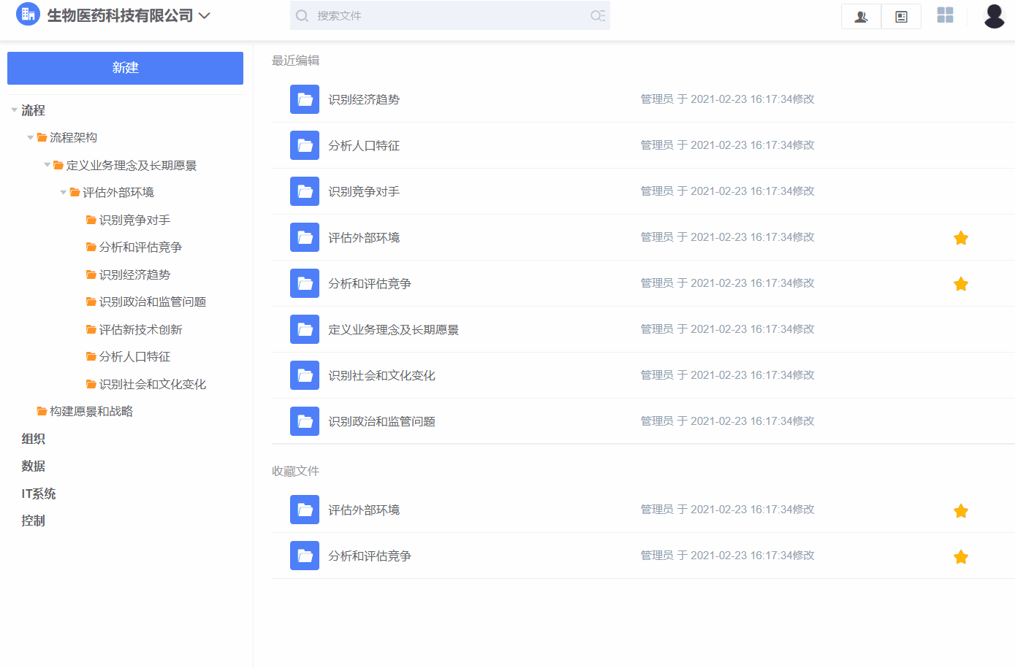Image resolution: width=1015 pixels, height=668 pixels.
Task: Select IT系统 in the left sidebar
Action: click(x=38, y=494)
